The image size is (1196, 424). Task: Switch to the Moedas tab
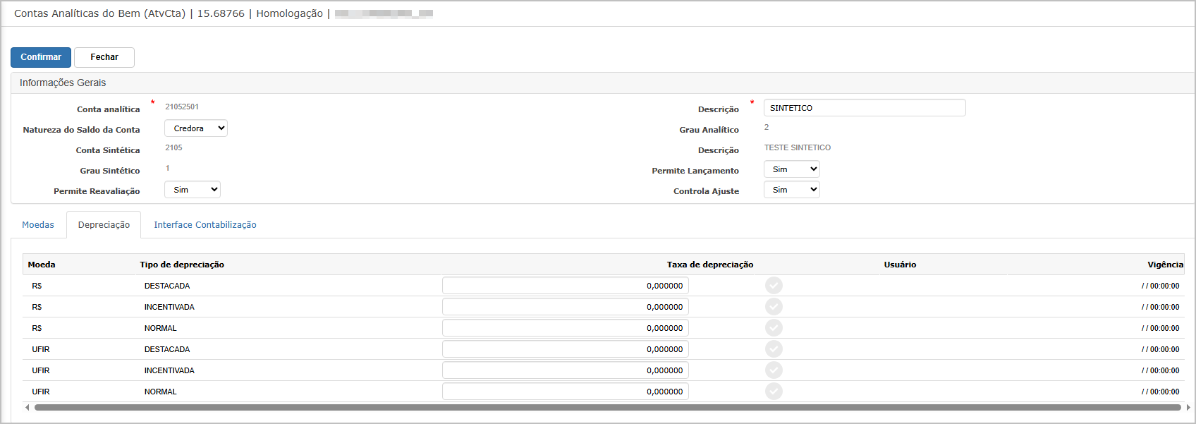click(x=38, y=225)
